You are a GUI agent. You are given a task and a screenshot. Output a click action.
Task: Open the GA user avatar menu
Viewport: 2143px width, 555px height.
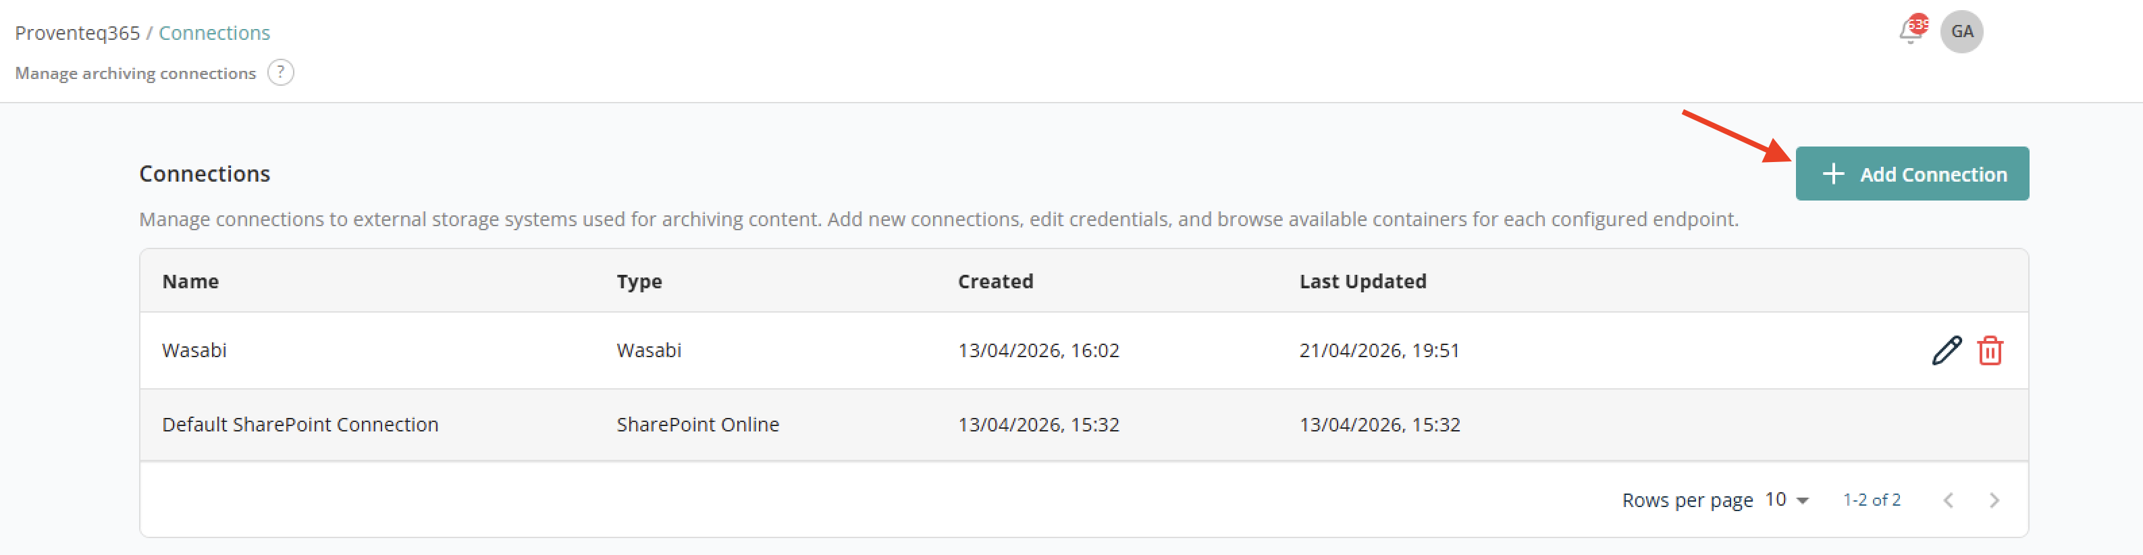coord(1961,32)
